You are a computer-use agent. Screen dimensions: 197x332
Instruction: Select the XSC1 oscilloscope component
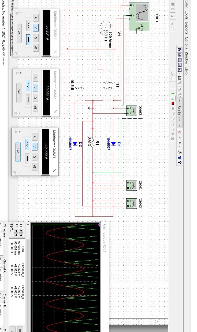[x=139, y=16]
